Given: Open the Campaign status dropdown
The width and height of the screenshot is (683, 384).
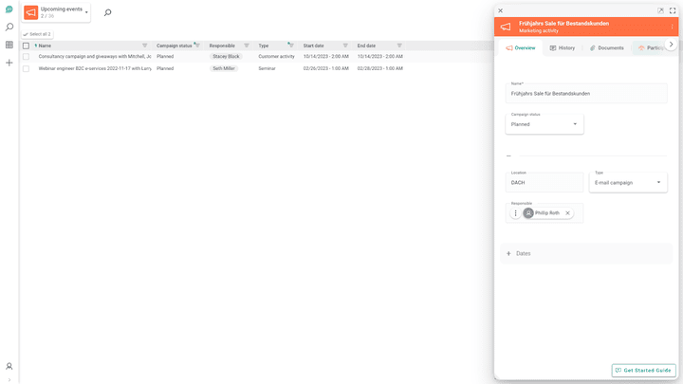Looking at the screenshot, I should click(x=545, y=124).
